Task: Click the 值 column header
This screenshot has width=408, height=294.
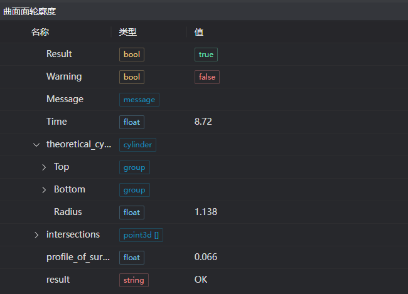Action: [199, 32]
